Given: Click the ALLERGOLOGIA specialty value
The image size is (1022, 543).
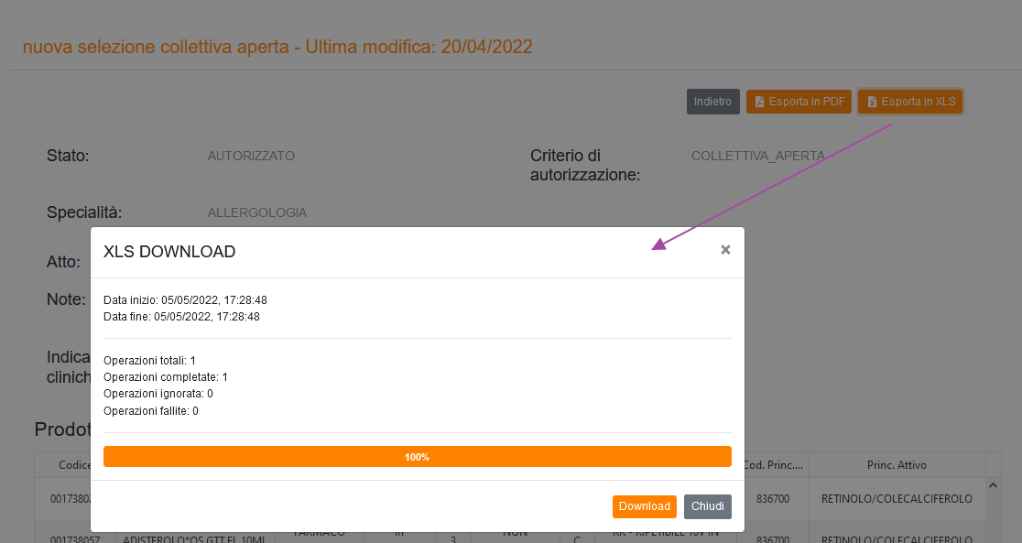Looking at the screenshot, I should 256,213.
